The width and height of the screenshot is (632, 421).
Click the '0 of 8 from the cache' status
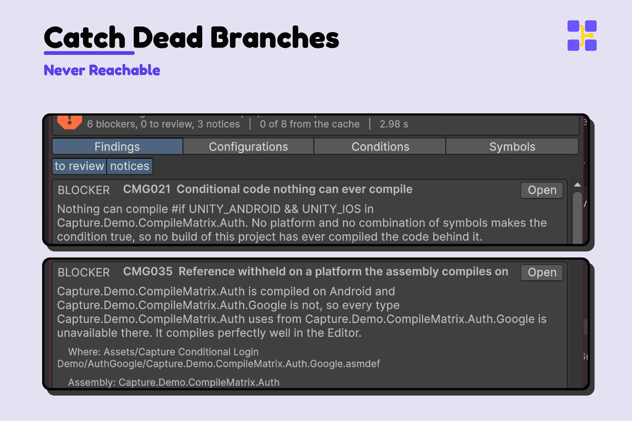pos(310,124)
